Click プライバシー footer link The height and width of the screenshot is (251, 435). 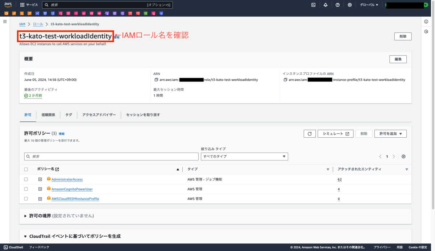click(x=382, y=247)
